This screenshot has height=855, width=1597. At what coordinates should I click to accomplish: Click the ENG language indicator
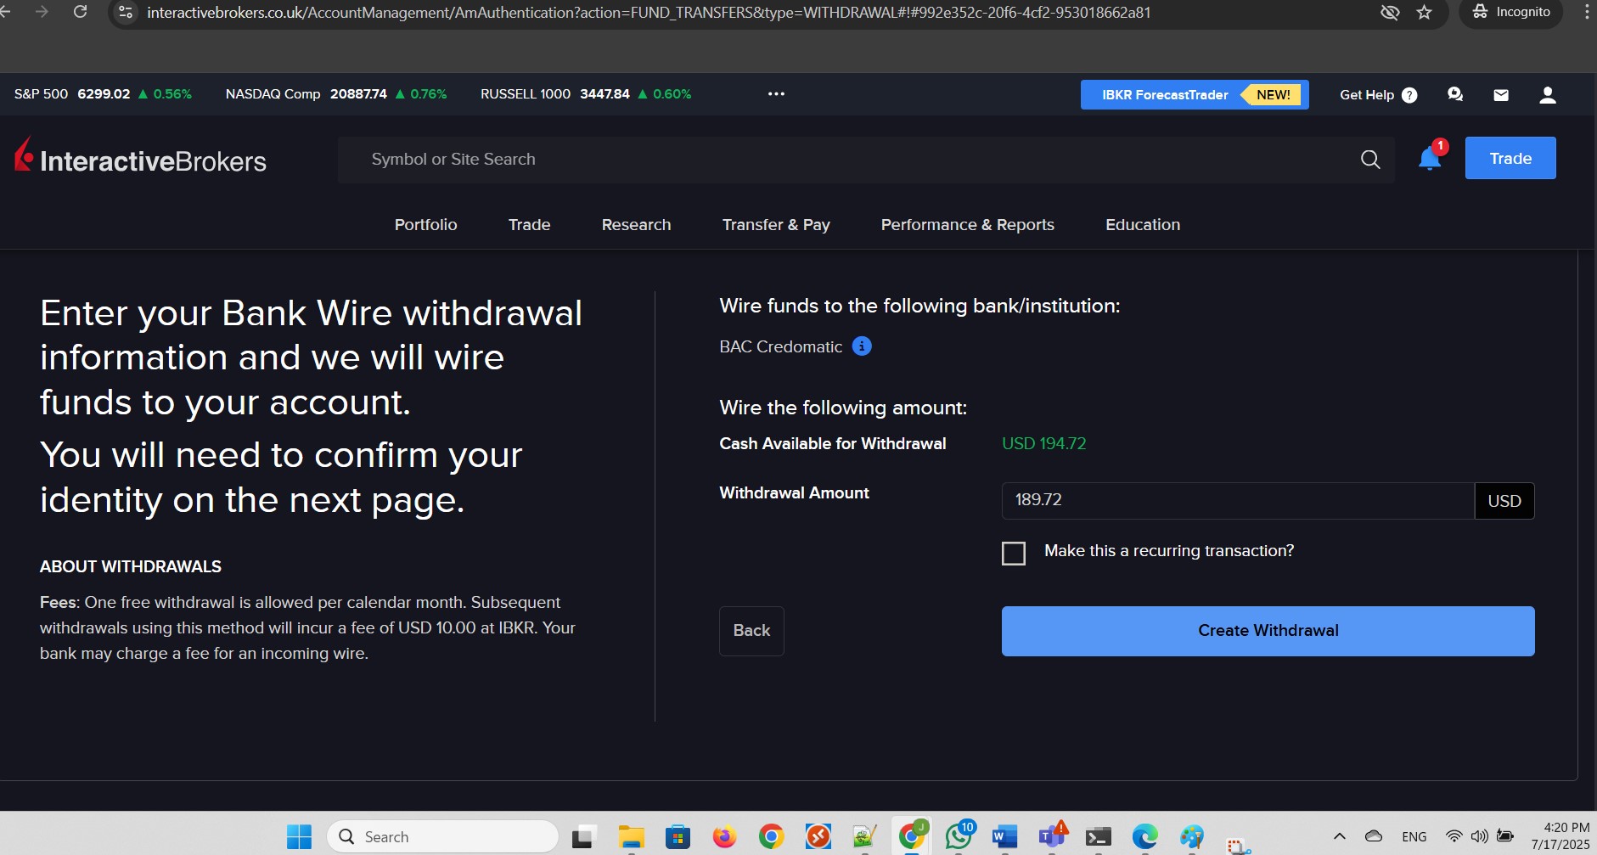pyautogui.click(x=1414, y=837)
